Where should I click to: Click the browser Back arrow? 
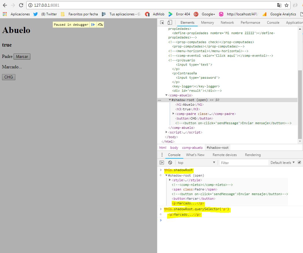point(5,5)
